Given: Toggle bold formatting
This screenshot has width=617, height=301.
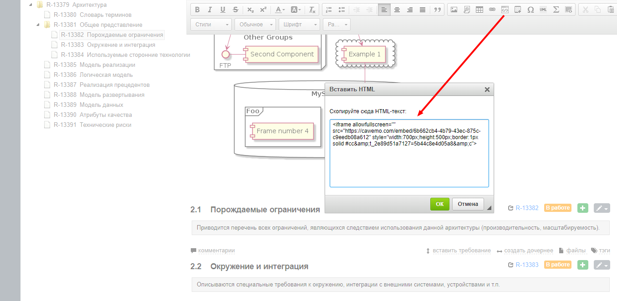Looking at the screenshot, I should tap(197, 10).
